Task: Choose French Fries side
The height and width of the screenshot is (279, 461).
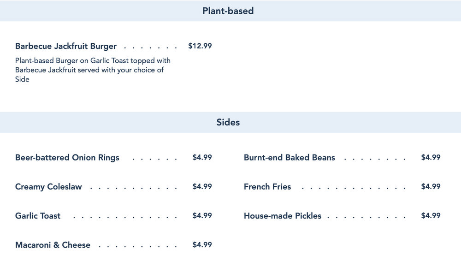Action: point(267,187)
